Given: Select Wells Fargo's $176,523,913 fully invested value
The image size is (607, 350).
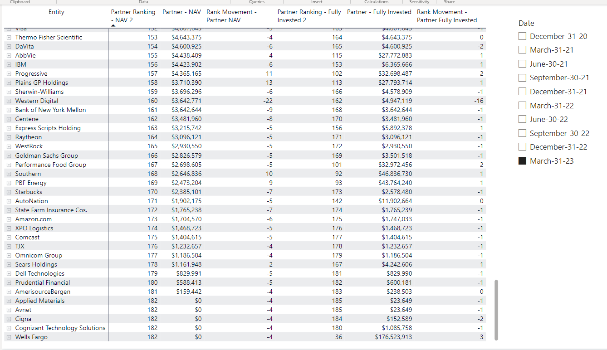Looking at the screenshot, I should point(393,337).
